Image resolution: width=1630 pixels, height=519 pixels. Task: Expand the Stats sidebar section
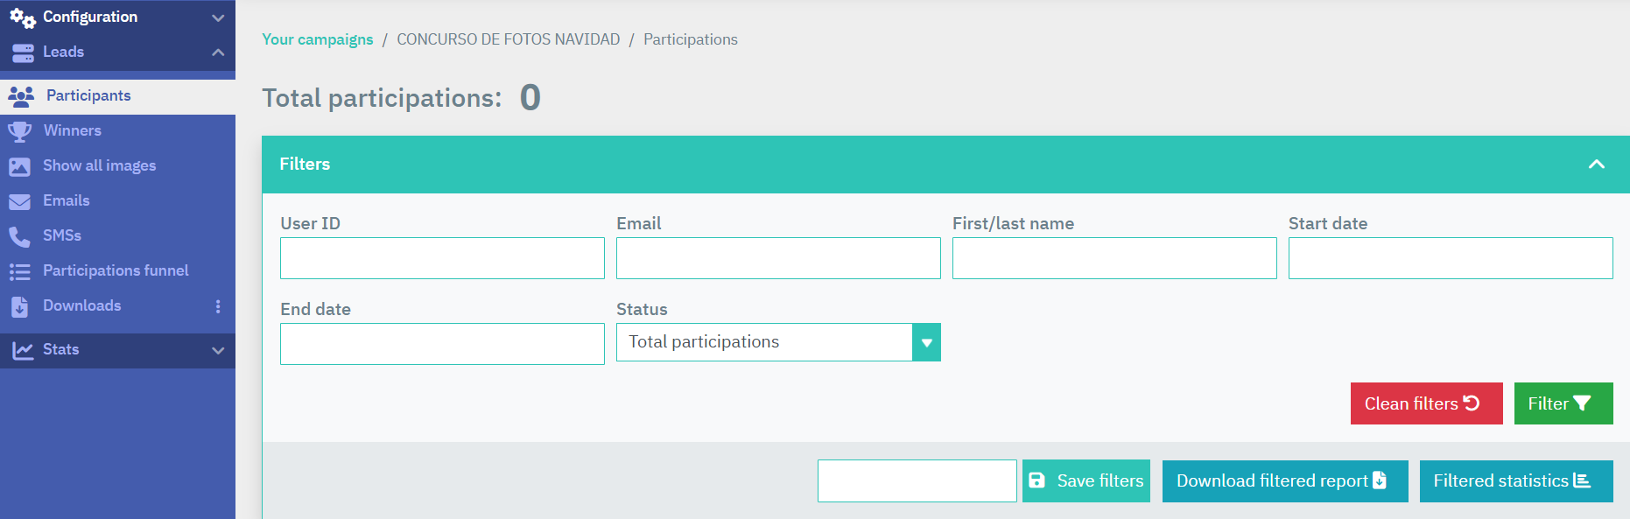(218, 350)
